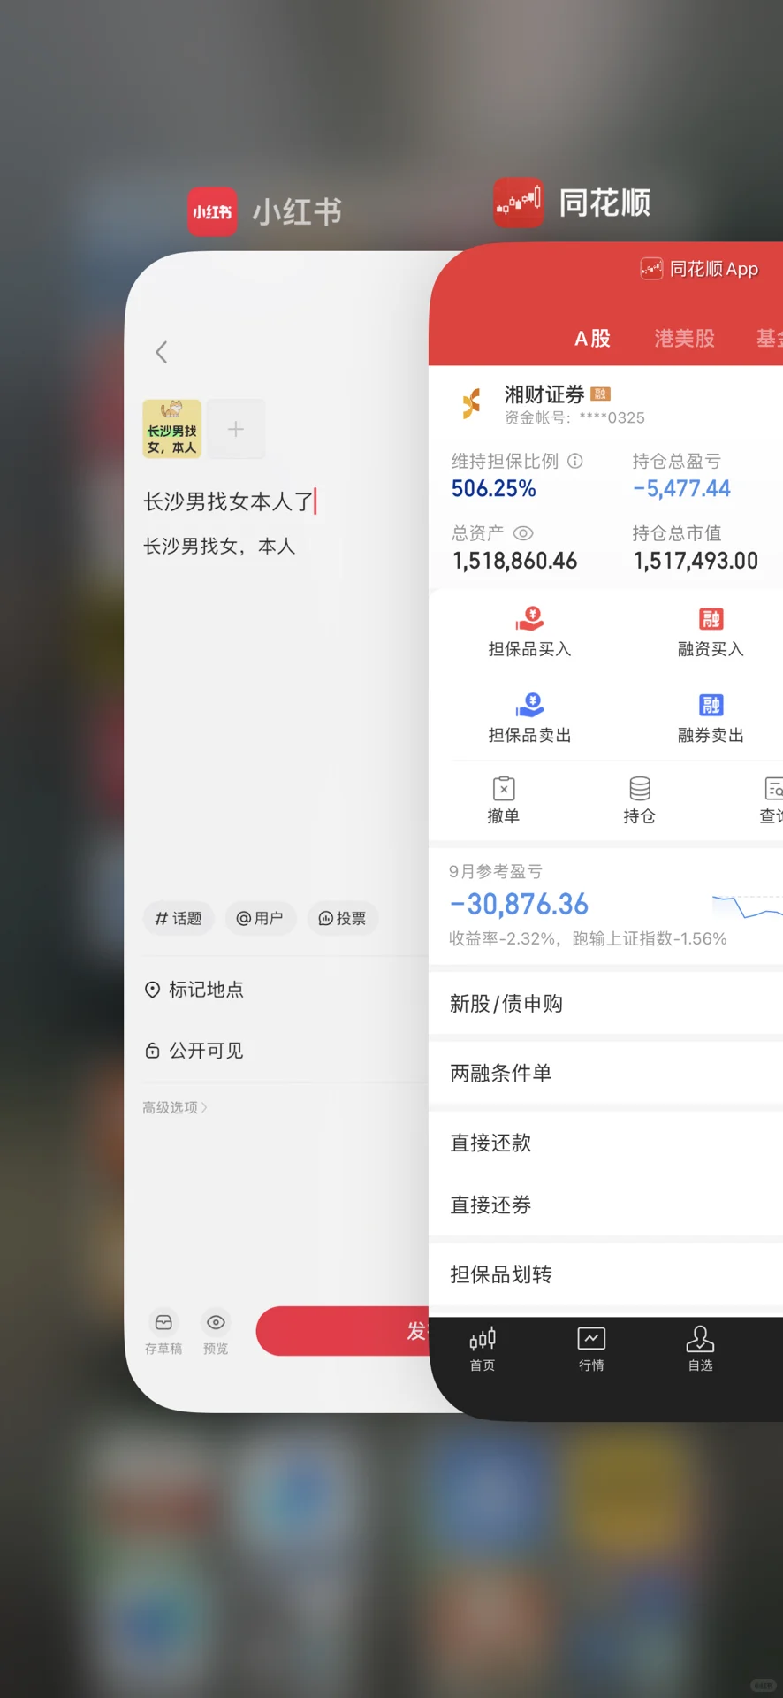Toggle 总资产 visibility eye icon
The width and height of the screenshot is (783, 1698).
[x=523, y=533]
